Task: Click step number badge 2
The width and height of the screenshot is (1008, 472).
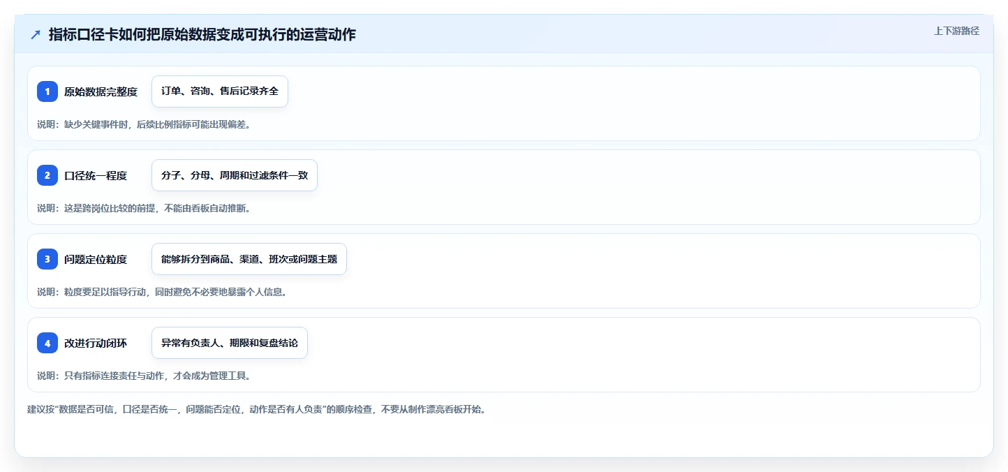Action: coord(47,175)
